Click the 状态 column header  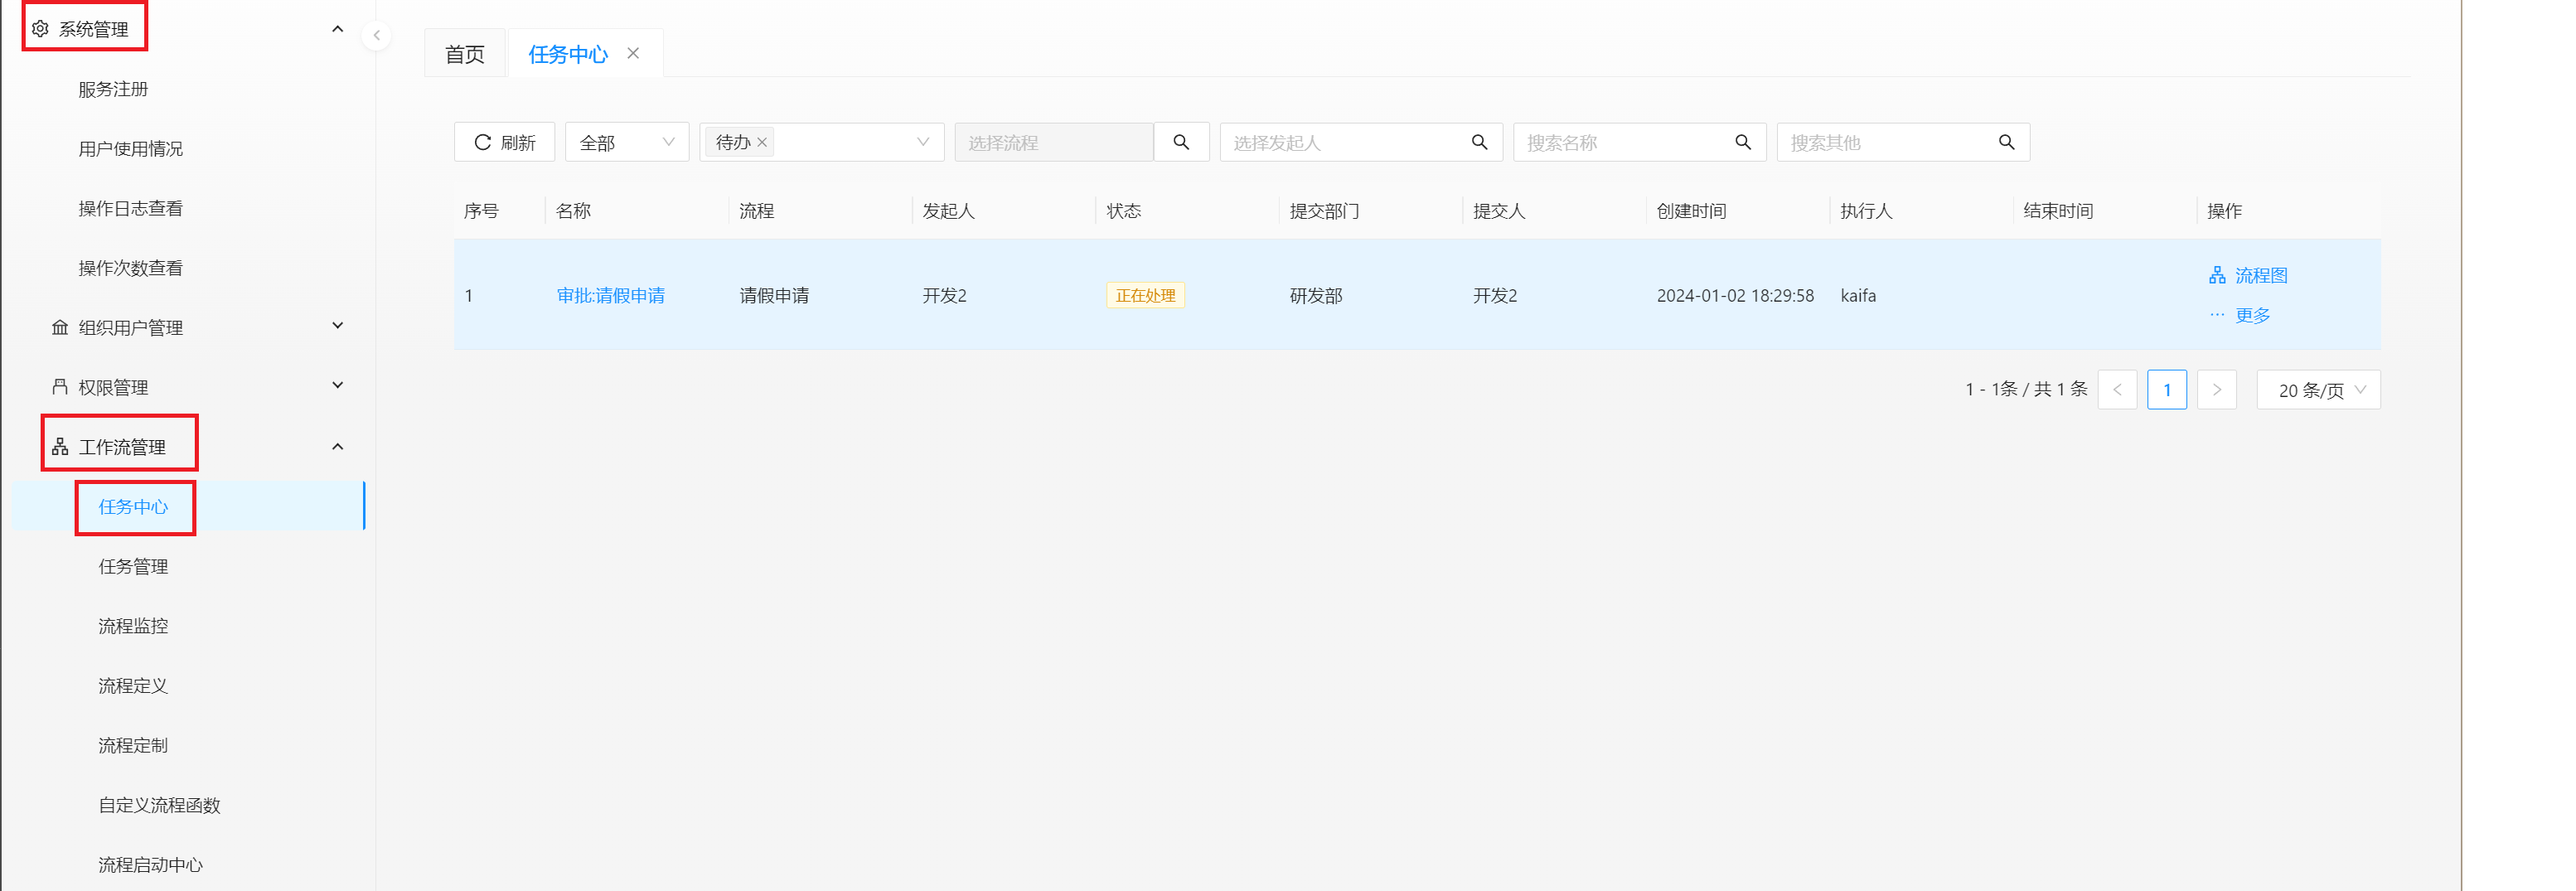(x=1124, y=211)
